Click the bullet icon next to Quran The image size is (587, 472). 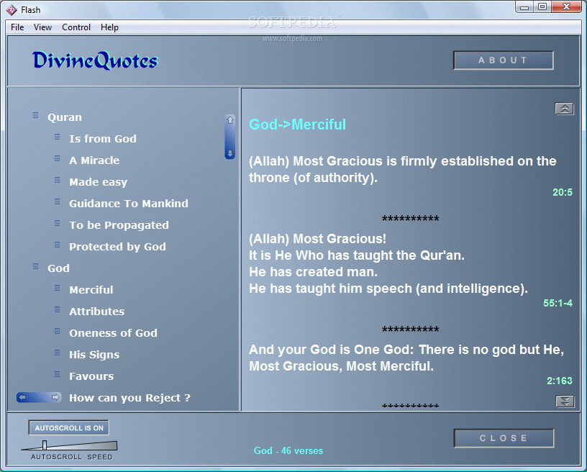pos(35,115)
